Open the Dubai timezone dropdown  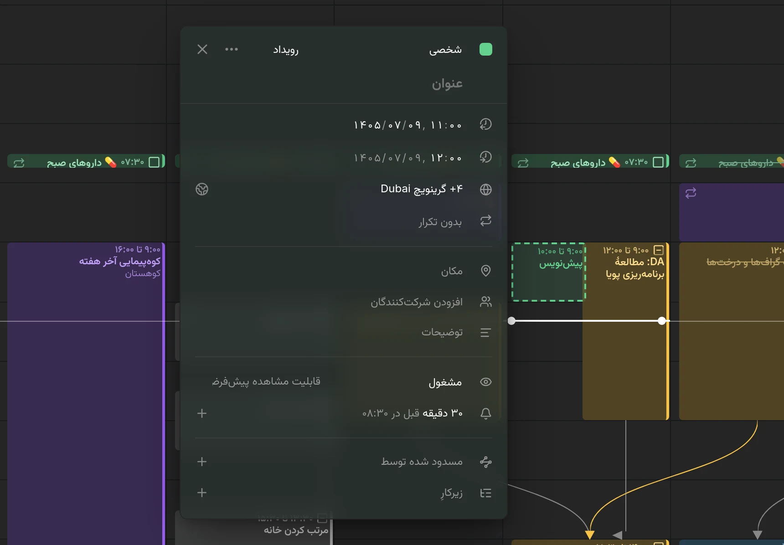coord(422,189)
